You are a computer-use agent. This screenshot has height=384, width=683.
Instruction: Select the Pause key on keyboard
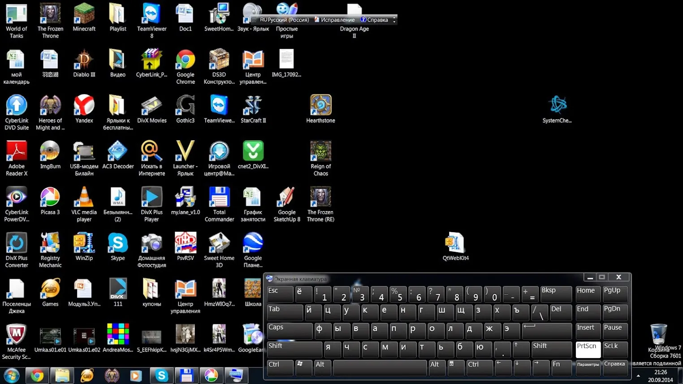[615, 331]
